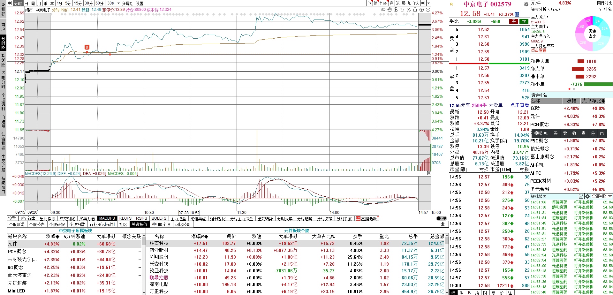Select the 5分 period tab
The image size is (613, 295).
(x=68, y=3)
